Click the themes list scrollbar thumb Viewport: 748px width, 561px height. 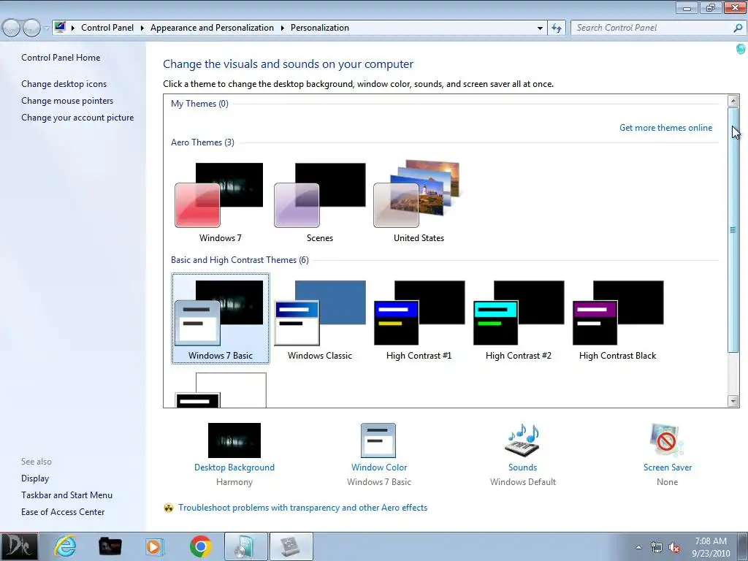733,230
